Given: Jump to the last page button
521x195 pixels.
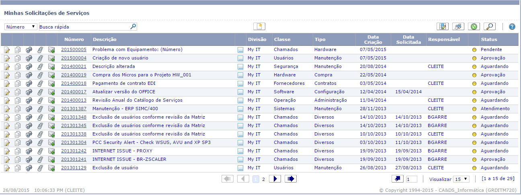Looking at the screenshot, I should coord(290,179).
